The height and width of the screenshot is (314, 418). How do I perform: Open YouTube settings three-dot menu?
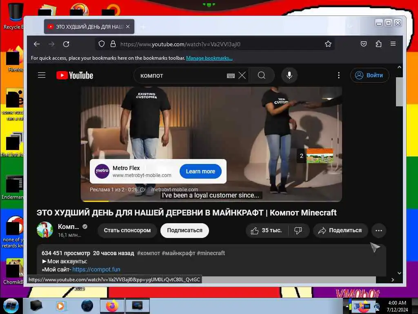point(338,76)
